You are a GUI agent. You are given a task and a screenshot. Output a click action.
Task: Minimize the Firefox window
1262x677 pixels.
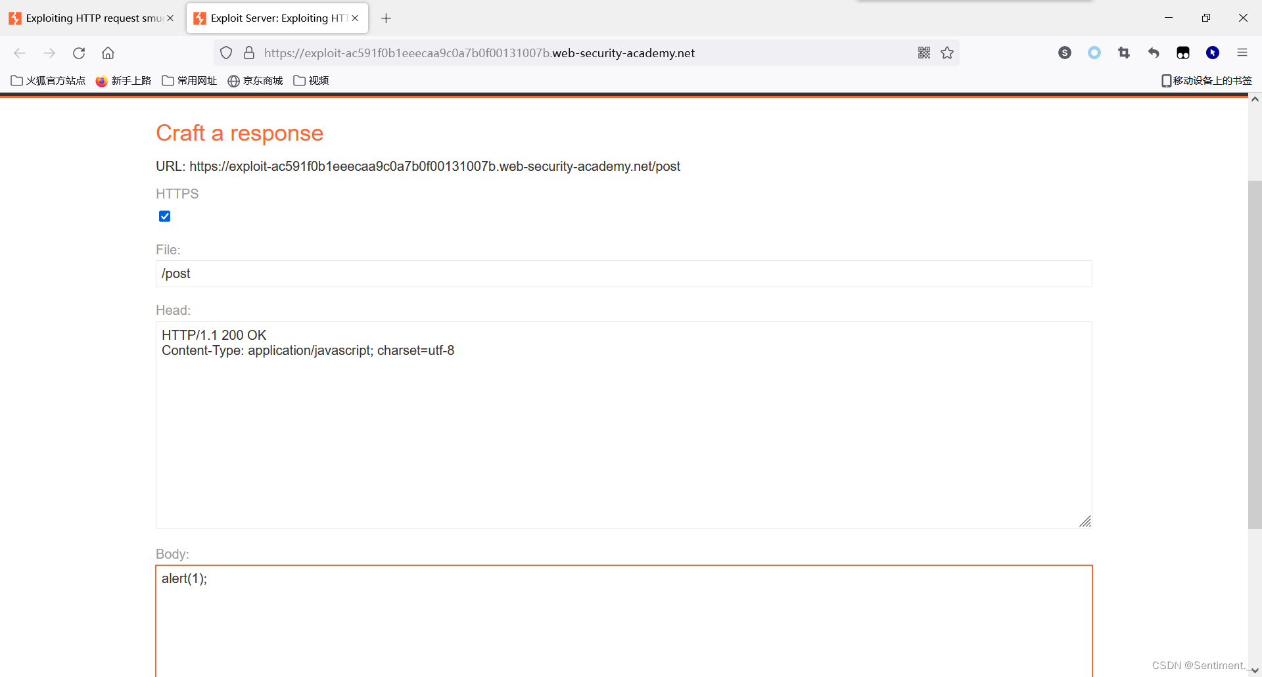1169,18
